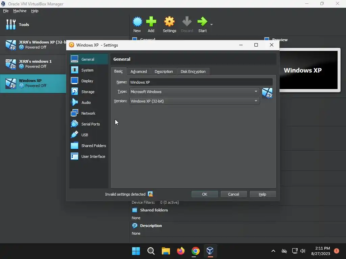Click the Windows XP OS type icon beside Type
Screen dimensions: 346x259
pyautogui.click(x=267, y=93)
